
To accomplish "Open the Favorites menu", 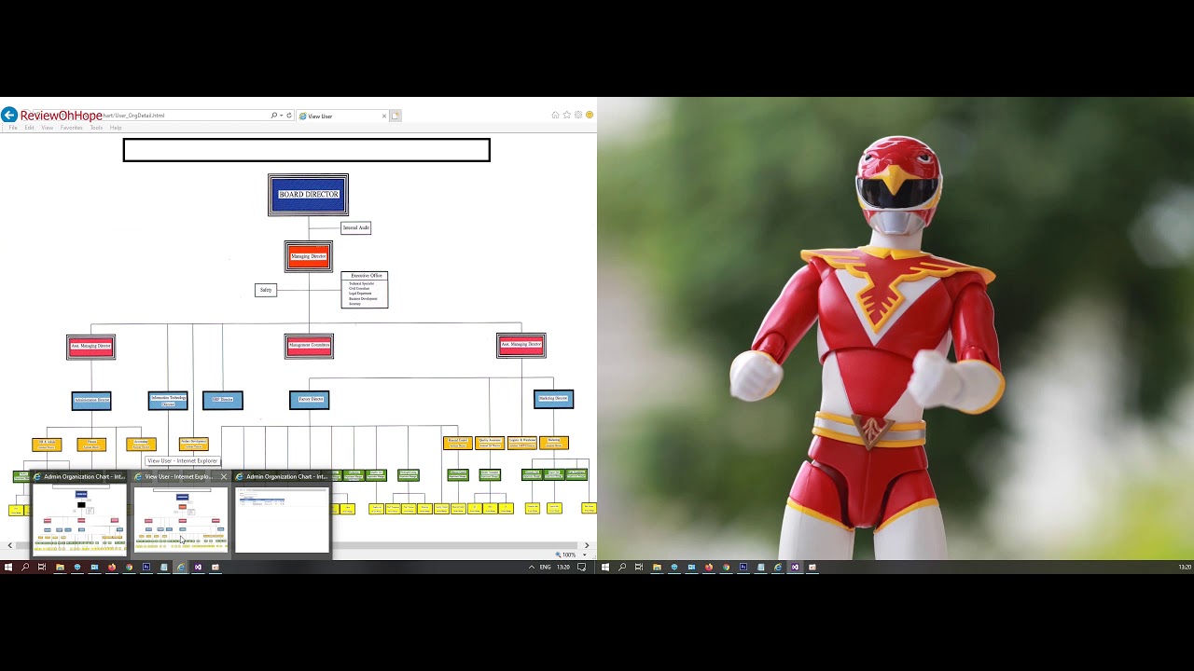I will 71,128.
